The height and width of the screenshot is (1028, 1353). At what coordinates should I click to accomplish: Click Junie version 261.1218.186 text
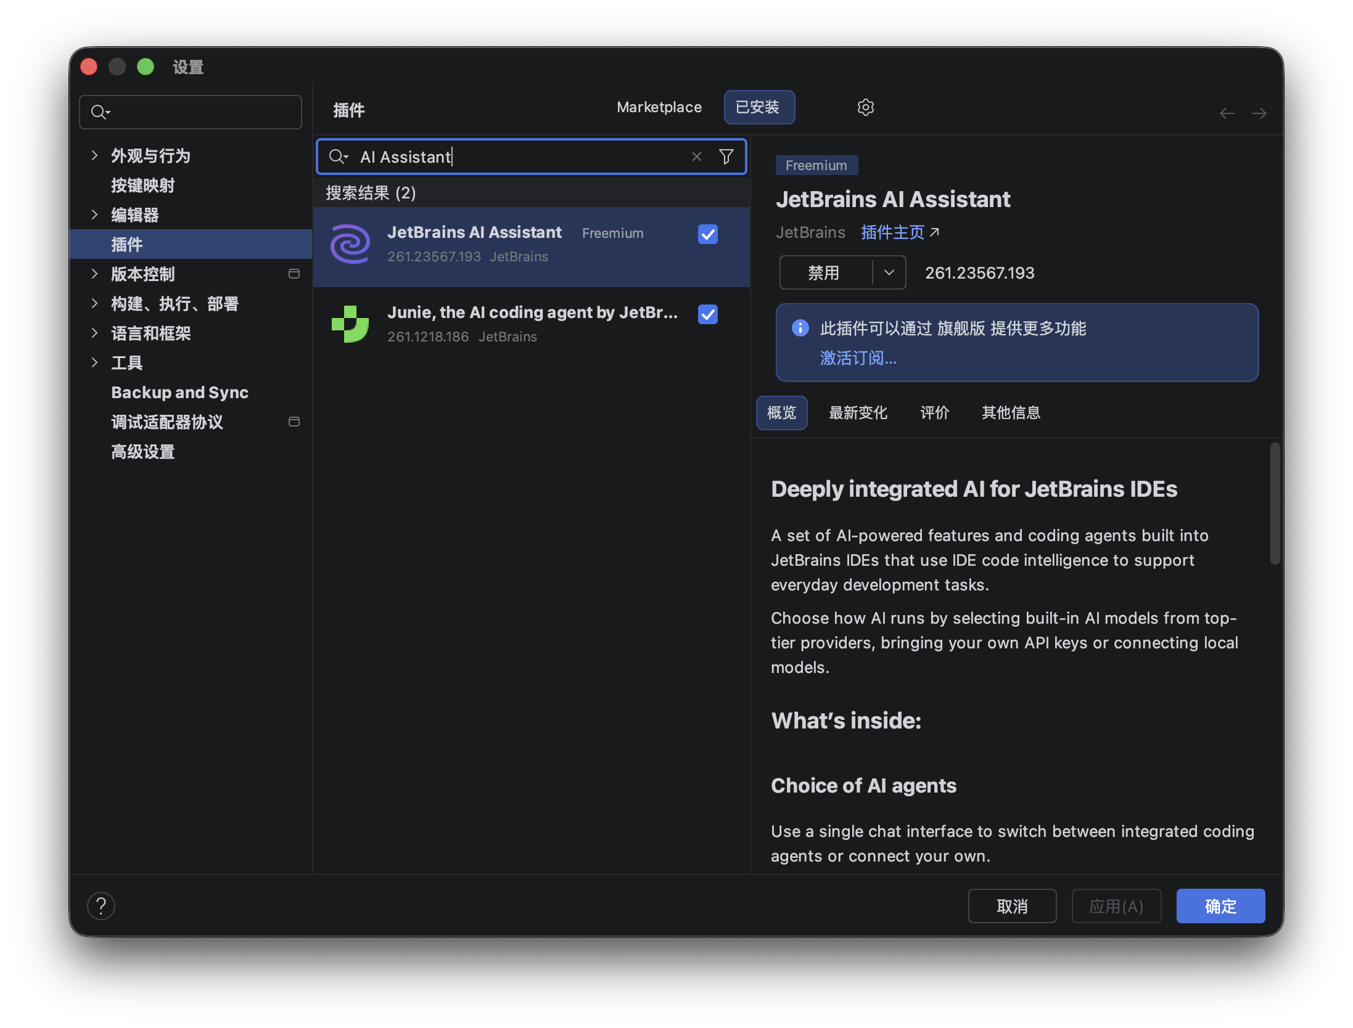[428, 337]
